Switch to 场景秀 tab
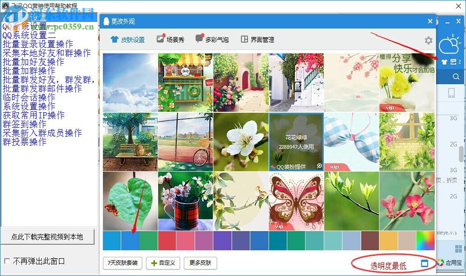This screenshot has width=466, height=276. click(171, 39)
